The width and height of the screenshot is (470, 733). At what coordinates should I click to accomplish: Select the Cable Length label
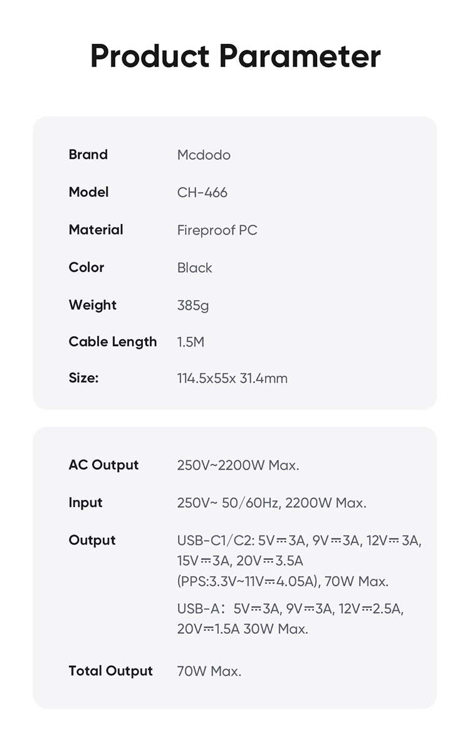(113, 342)
